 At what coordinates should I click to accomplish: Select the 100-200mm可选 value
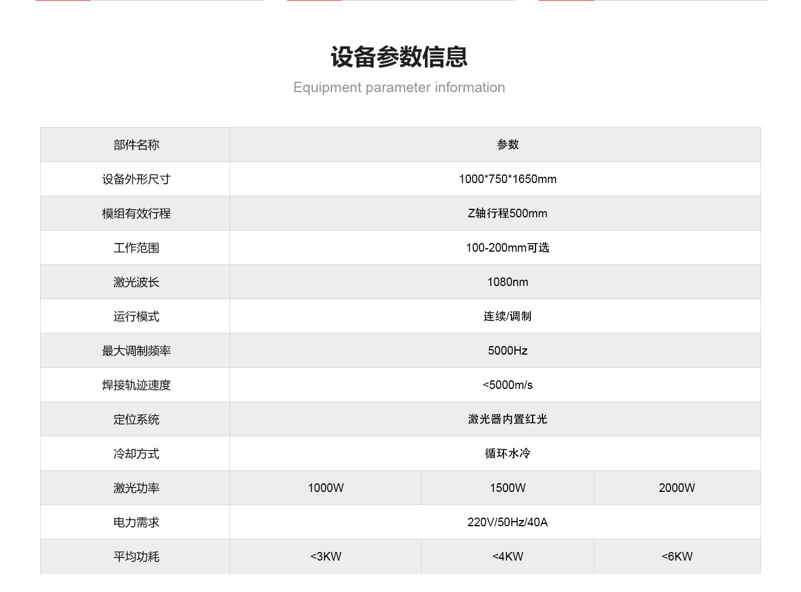pyautogui.click(x=507, y=248)
